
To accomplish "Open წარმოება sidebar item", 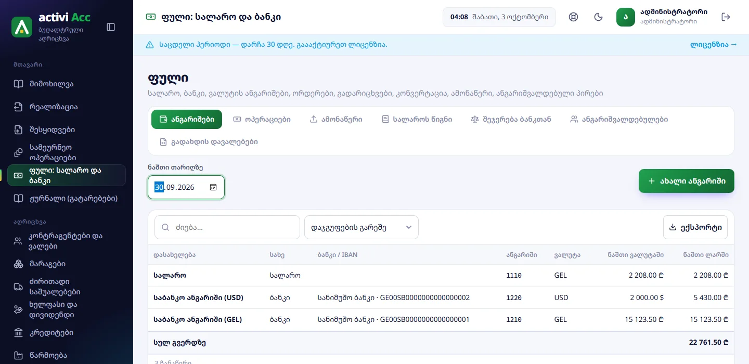I will point(67,356).
